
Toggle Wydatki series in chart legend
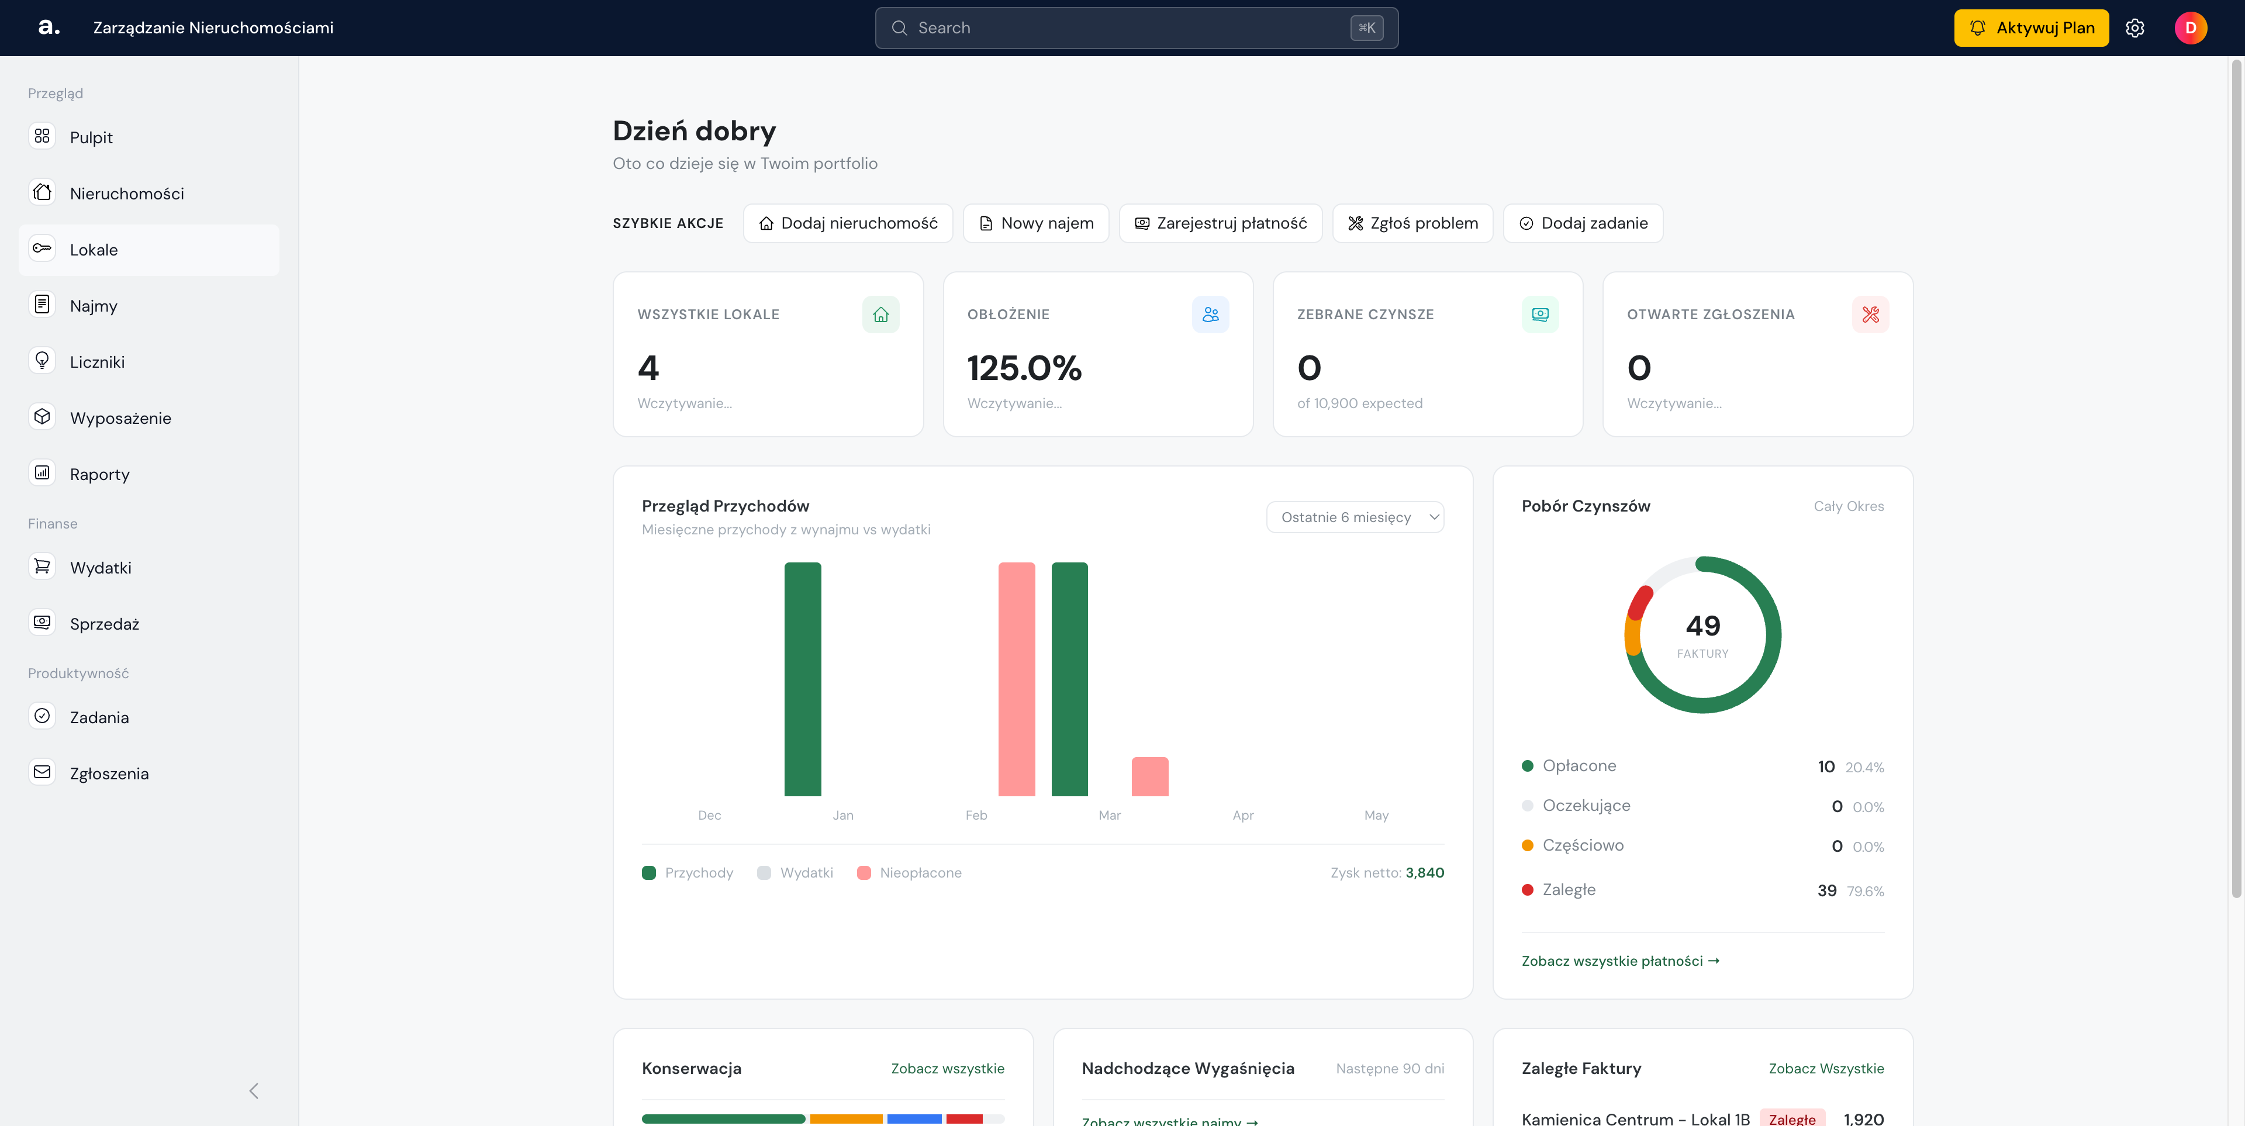[x=795, y=872]
